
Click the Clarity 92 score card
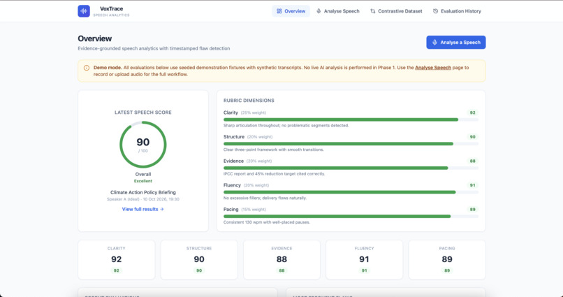(x=117, y=260)
